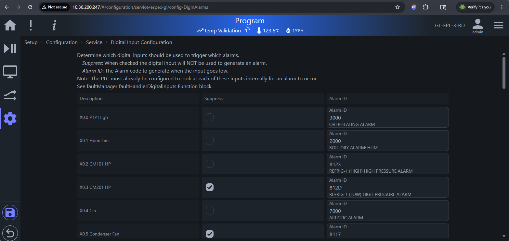Screen dimensions: 509x241
Task: Click the program loop counter icon
Action: (x=248, y=30)
